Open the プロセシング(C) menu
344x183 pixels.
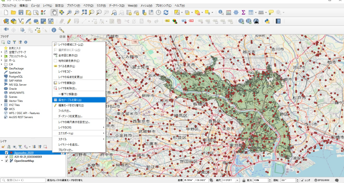click(163, 6)
